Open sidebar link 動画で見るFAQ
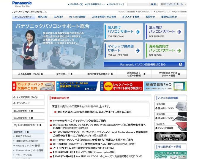 [x=23, y=136]
